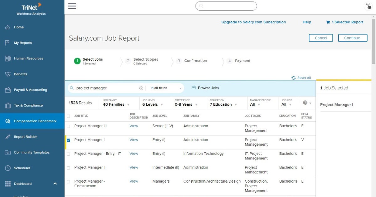
Task: Select My Reports from the sidebar
Action: pyautogui.click(x=23, y=43)
